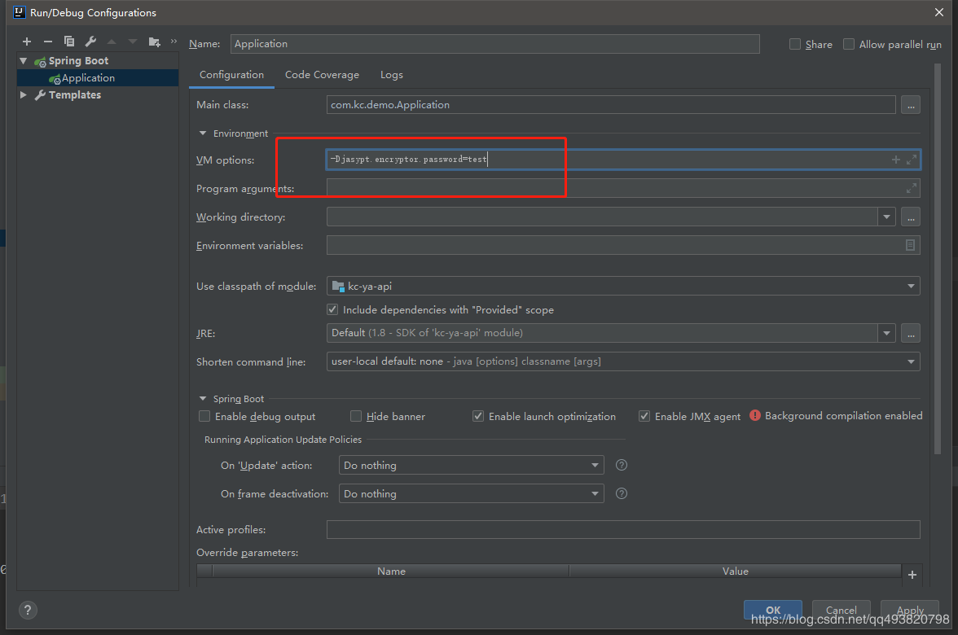
Task: Click the help question mark icon
Action: 28,610
